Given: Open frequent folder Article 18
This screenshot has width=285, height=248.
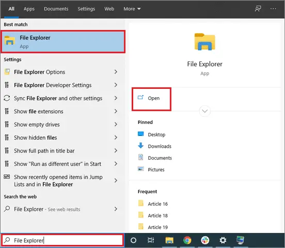Looking at the screenshot, I should coord(153,215).
